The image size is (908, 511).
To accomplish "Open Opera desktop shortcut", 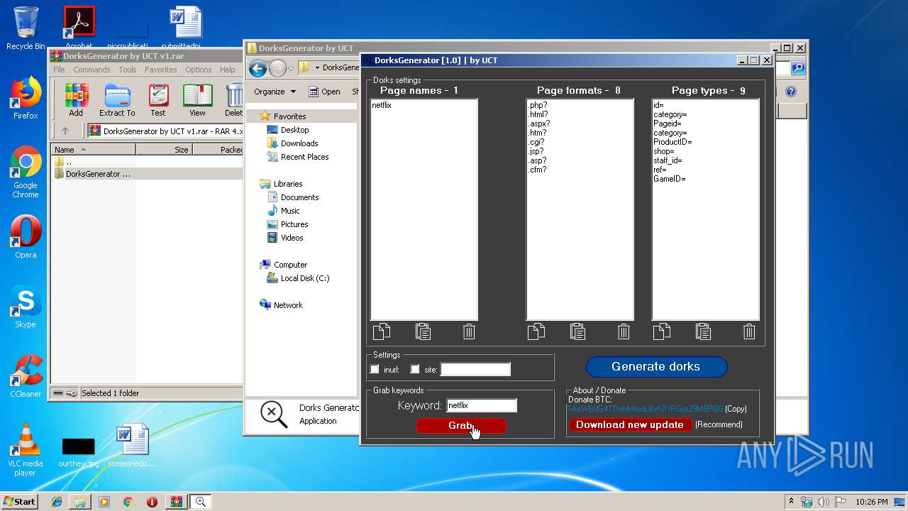I will pyautogui.click(x=26, y=237).
